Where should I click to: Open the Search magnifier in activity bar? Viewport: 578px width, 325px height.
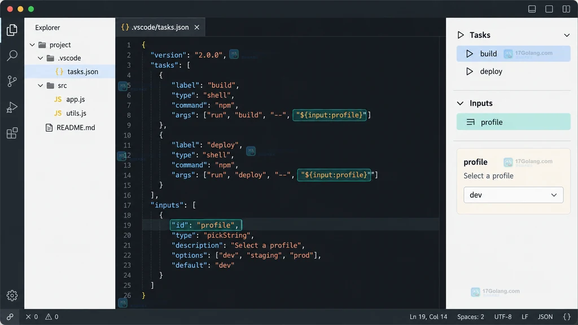click(x=12, y=56)
